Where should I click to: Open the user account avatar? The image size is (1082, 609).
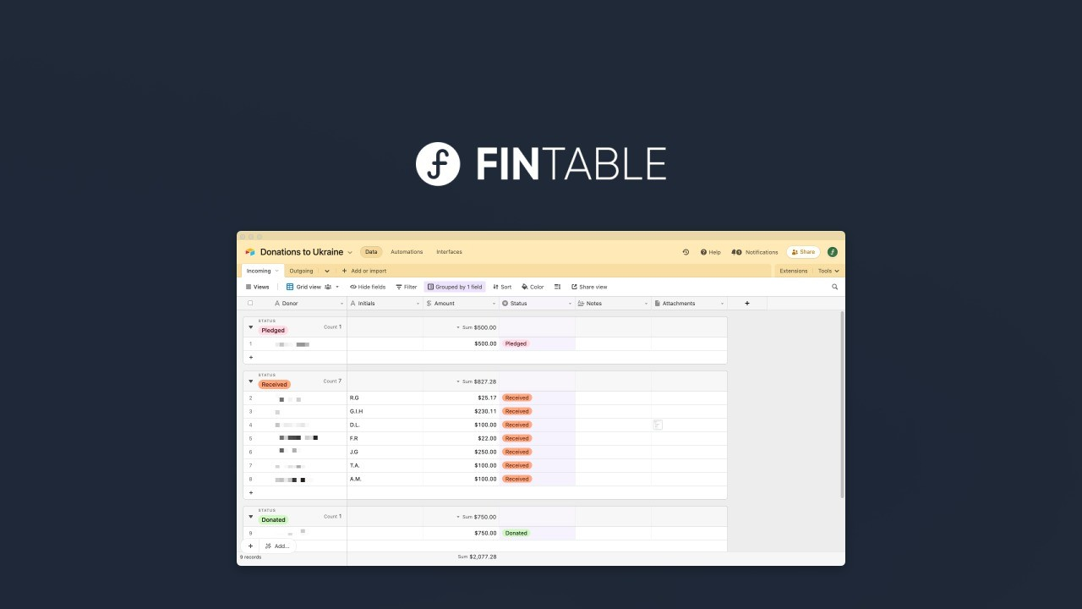(x=833, y=252)
